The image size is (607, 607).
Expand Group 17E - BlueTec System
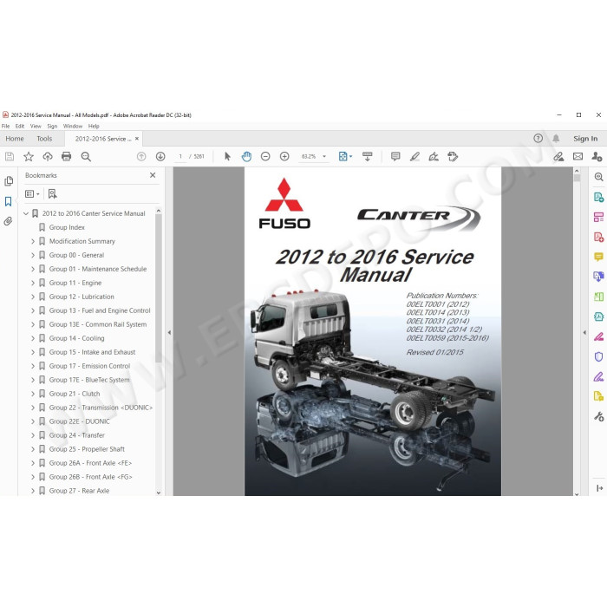(x=33, y=380)
